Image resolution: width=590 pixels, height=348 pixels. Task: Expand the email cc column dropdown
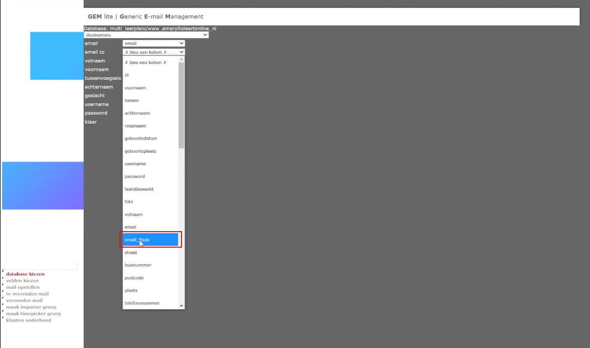(154, 52)
